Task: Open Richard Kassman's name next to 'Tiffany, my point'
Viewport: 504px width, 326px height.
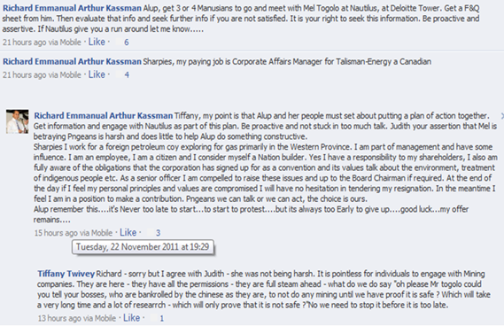Action: (104, 115)
